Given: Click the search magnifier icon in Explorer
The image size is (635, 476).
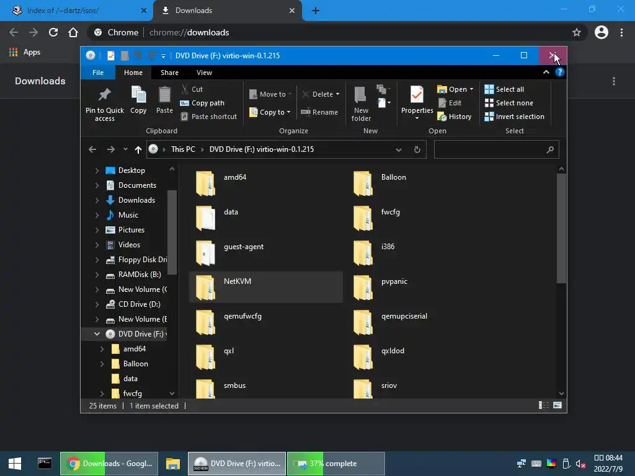Looking at the screenshot, I should pos(550,149).
